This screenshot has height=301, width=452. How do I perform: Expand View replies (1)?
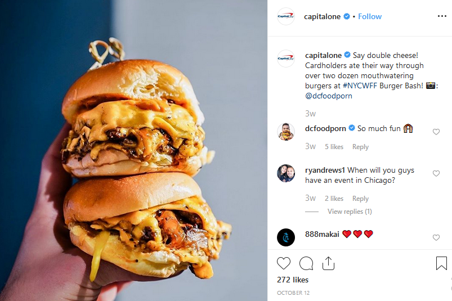coord(350,212)
